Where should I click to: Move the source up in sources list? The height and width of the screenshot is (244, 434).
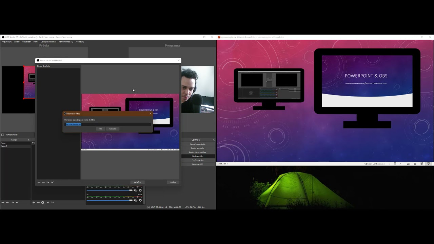click(x=48, y=202)
